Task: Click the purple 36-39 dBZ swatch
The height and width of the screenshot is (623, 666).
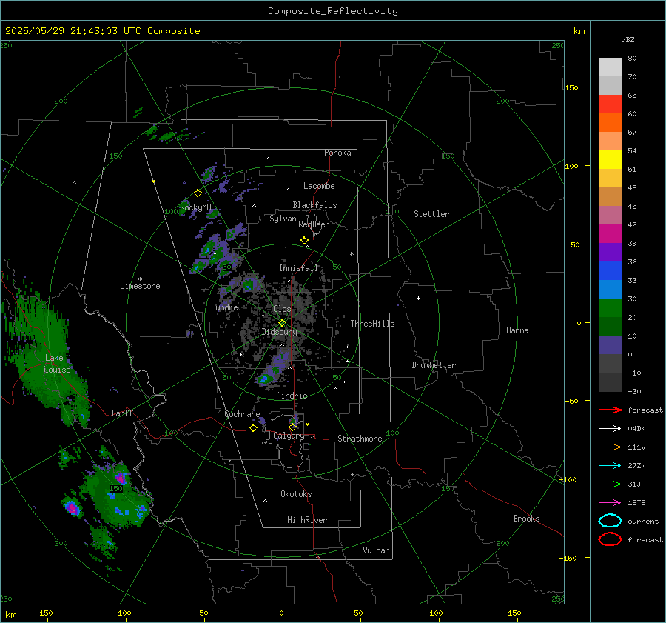Action: (610, 252)
